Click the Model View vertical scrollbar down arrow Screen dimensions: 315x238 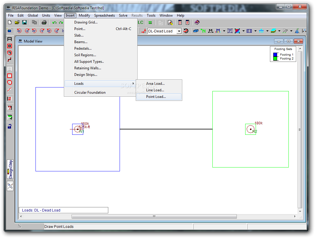click(300, 211)
